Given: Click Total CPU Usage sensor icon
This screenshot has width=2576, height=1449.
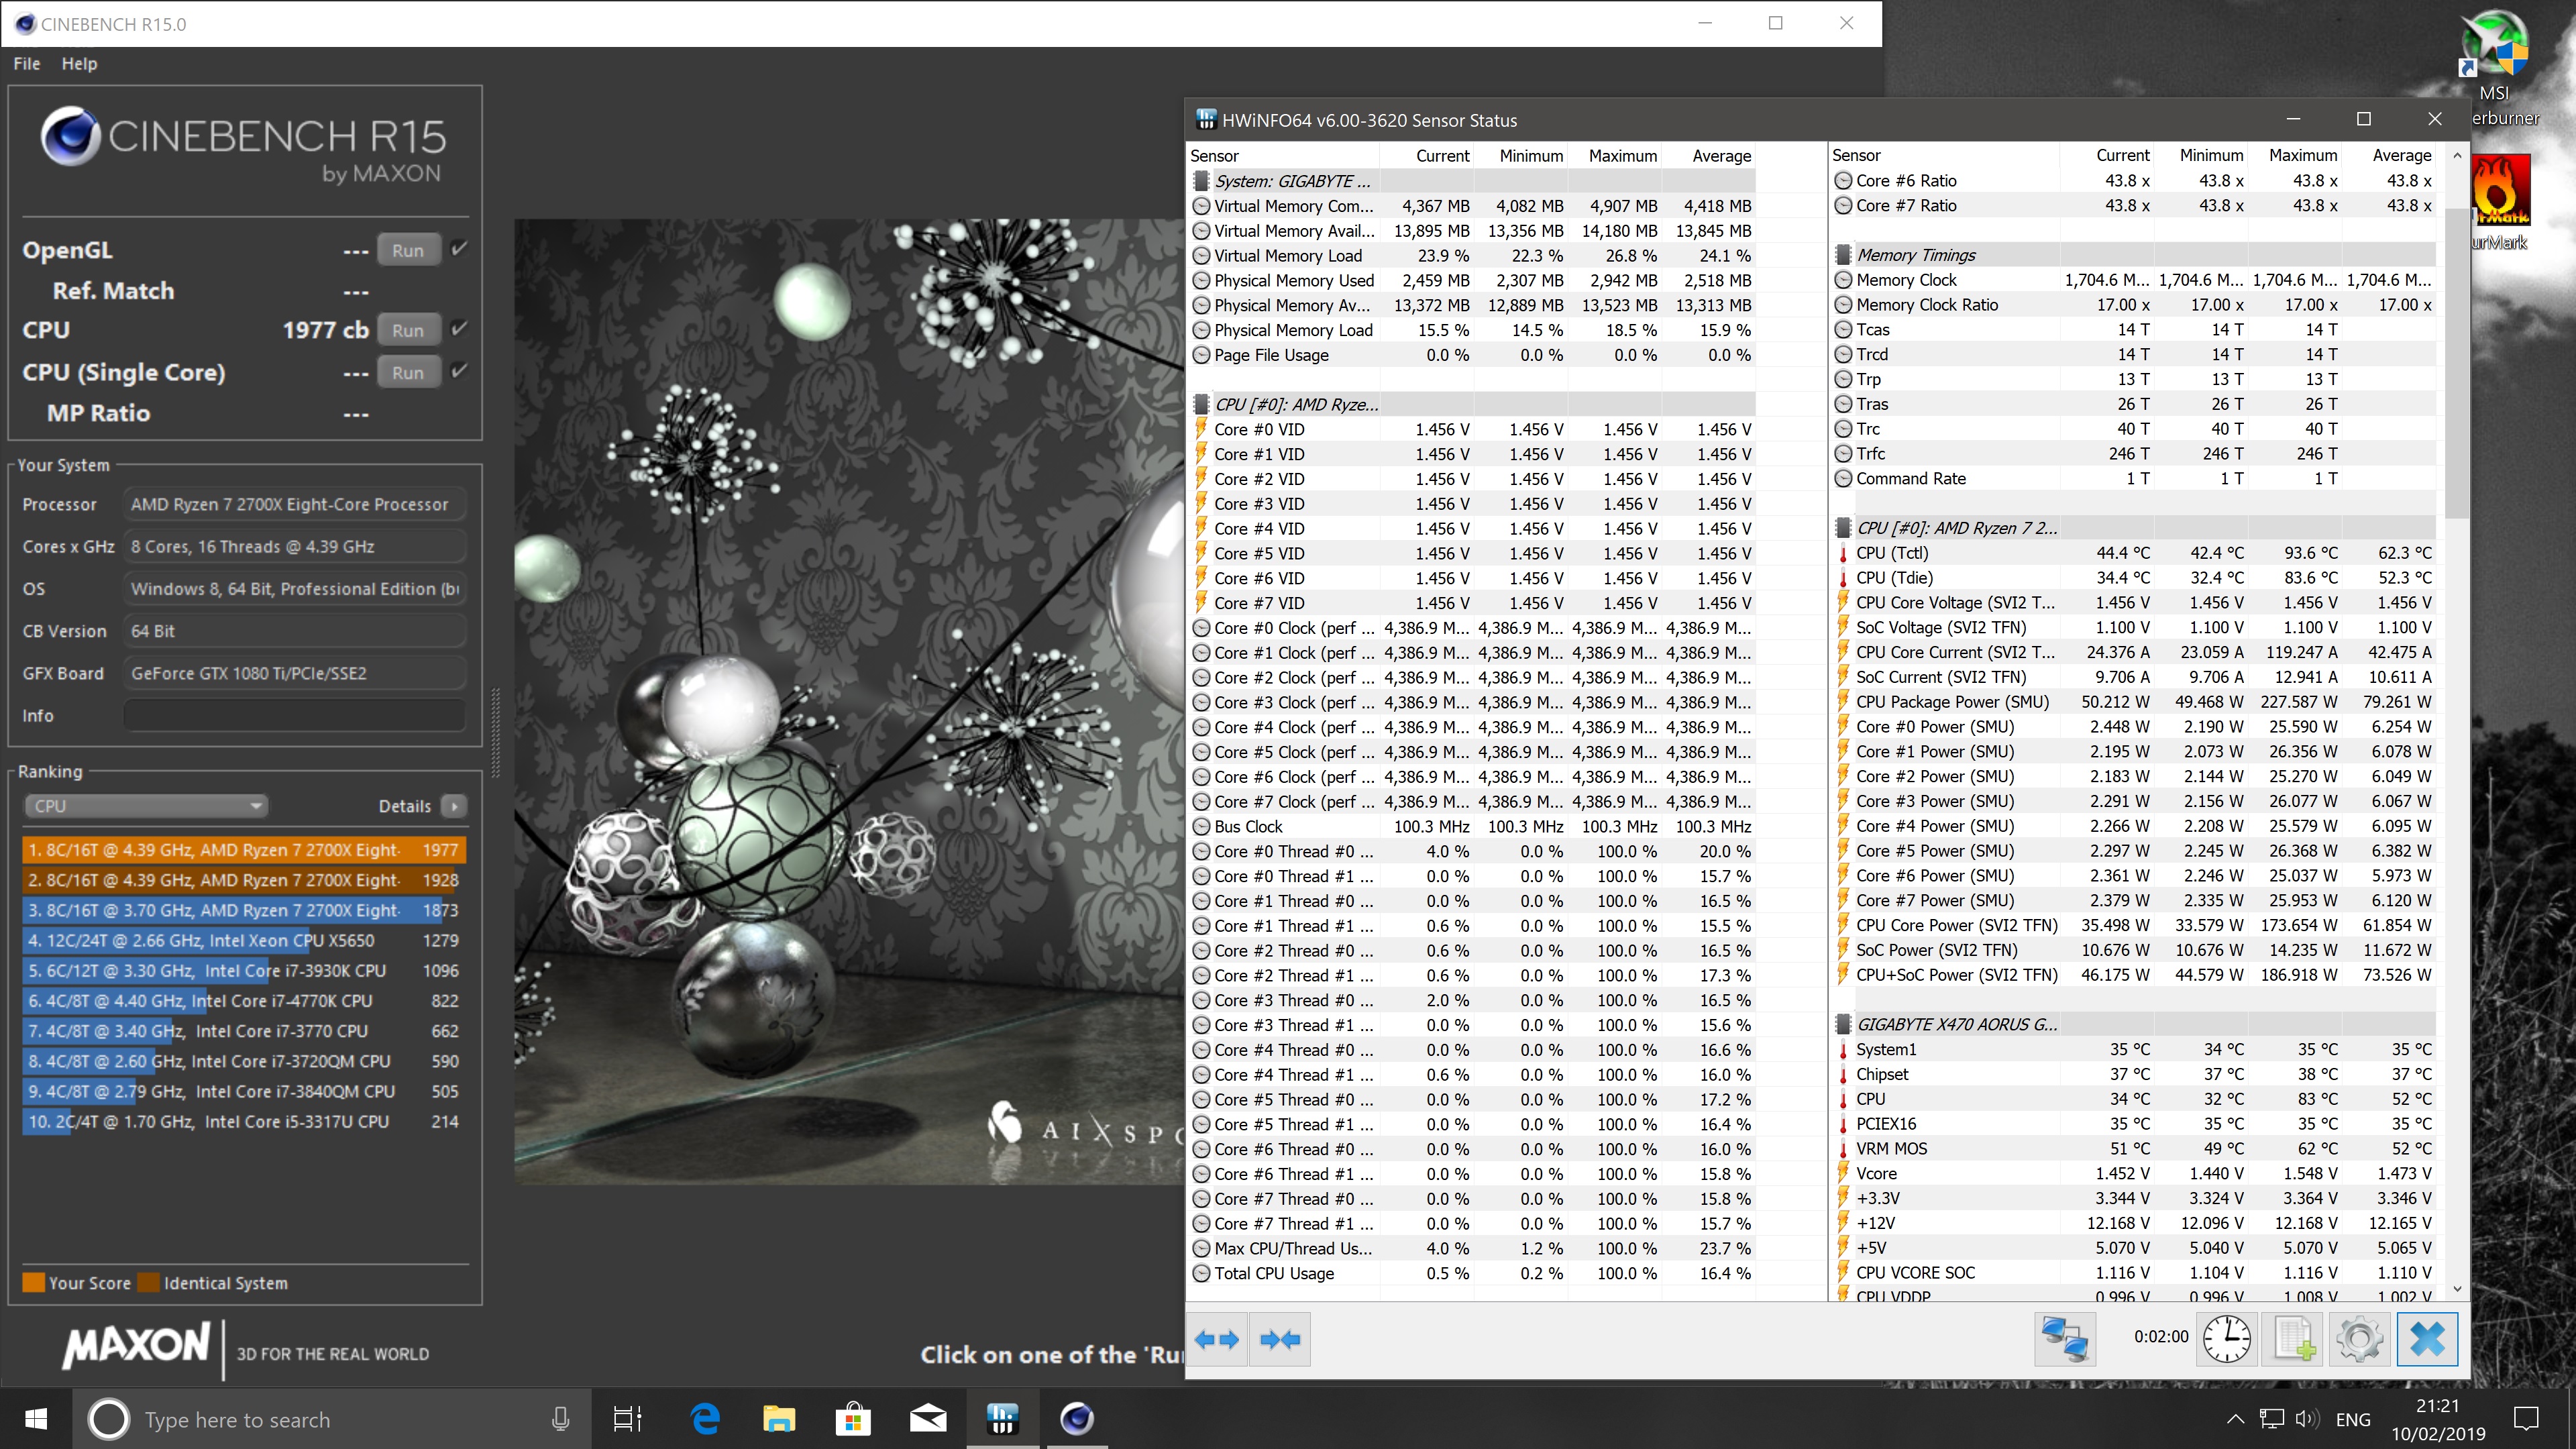Looking at the screenshot, I should click(1201, 1274).
